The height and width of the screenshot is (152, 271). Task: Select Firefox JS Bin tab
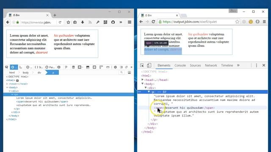[x=28, y=15]
